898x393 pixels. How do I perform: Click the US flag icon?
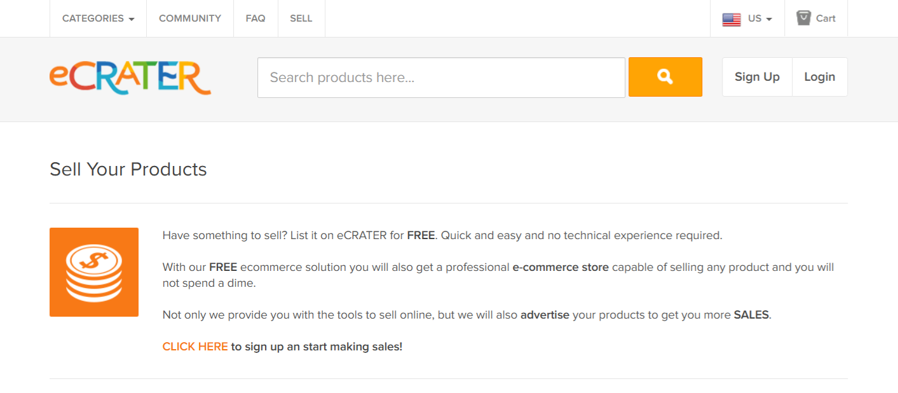coord(731,18)
